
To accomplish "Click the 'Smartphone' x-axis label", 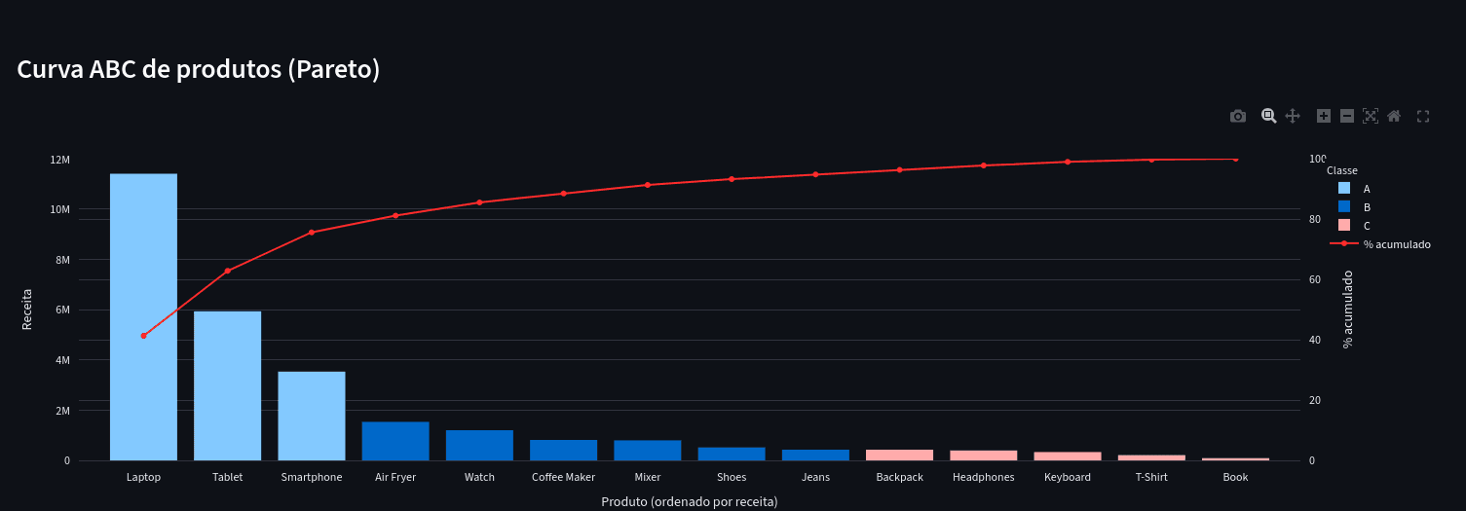I will (x=312, y=477).
